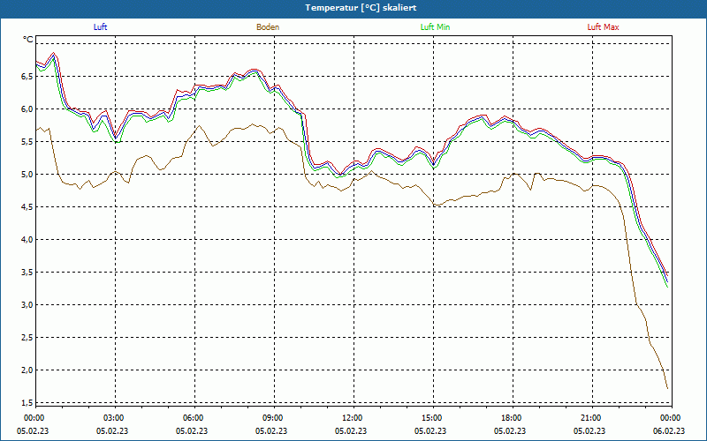This screenshot has width=707, height=441.
Task: Click the 3,5 y-axis value
Action: click(27, 273)
